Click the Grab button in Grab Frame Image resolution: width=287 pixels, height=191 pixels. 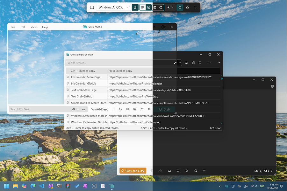coord(165,109)
